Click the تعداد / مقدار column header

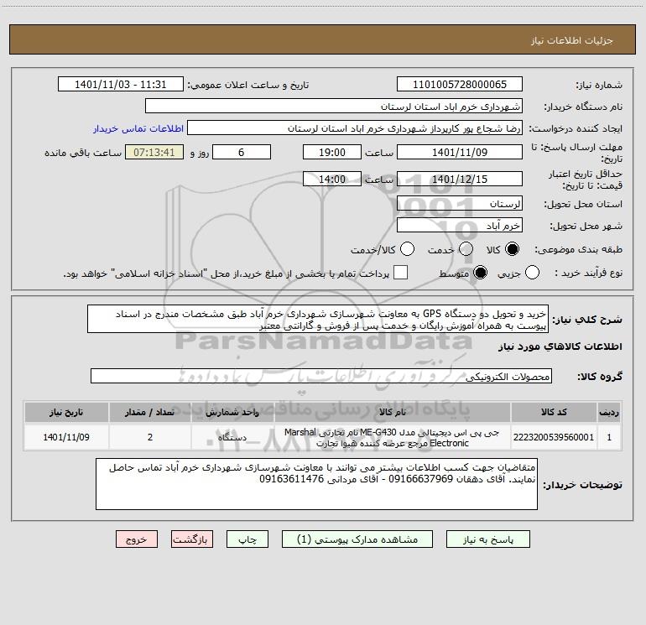150,412
